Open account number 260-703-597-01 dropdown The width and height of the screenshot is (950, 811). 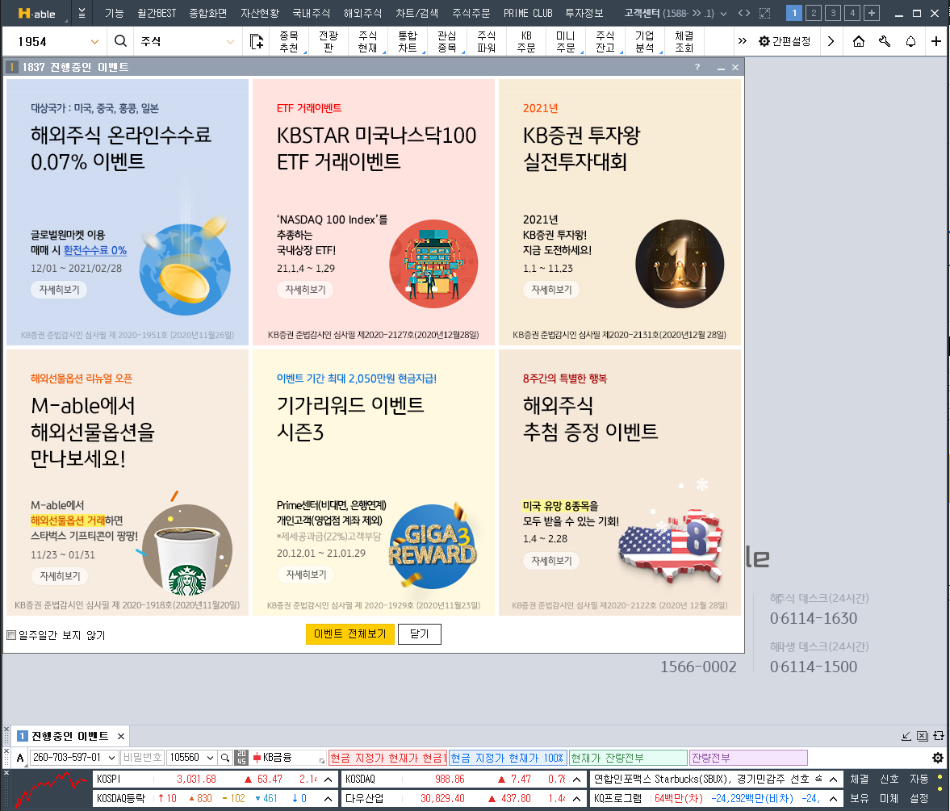(111, 758)
